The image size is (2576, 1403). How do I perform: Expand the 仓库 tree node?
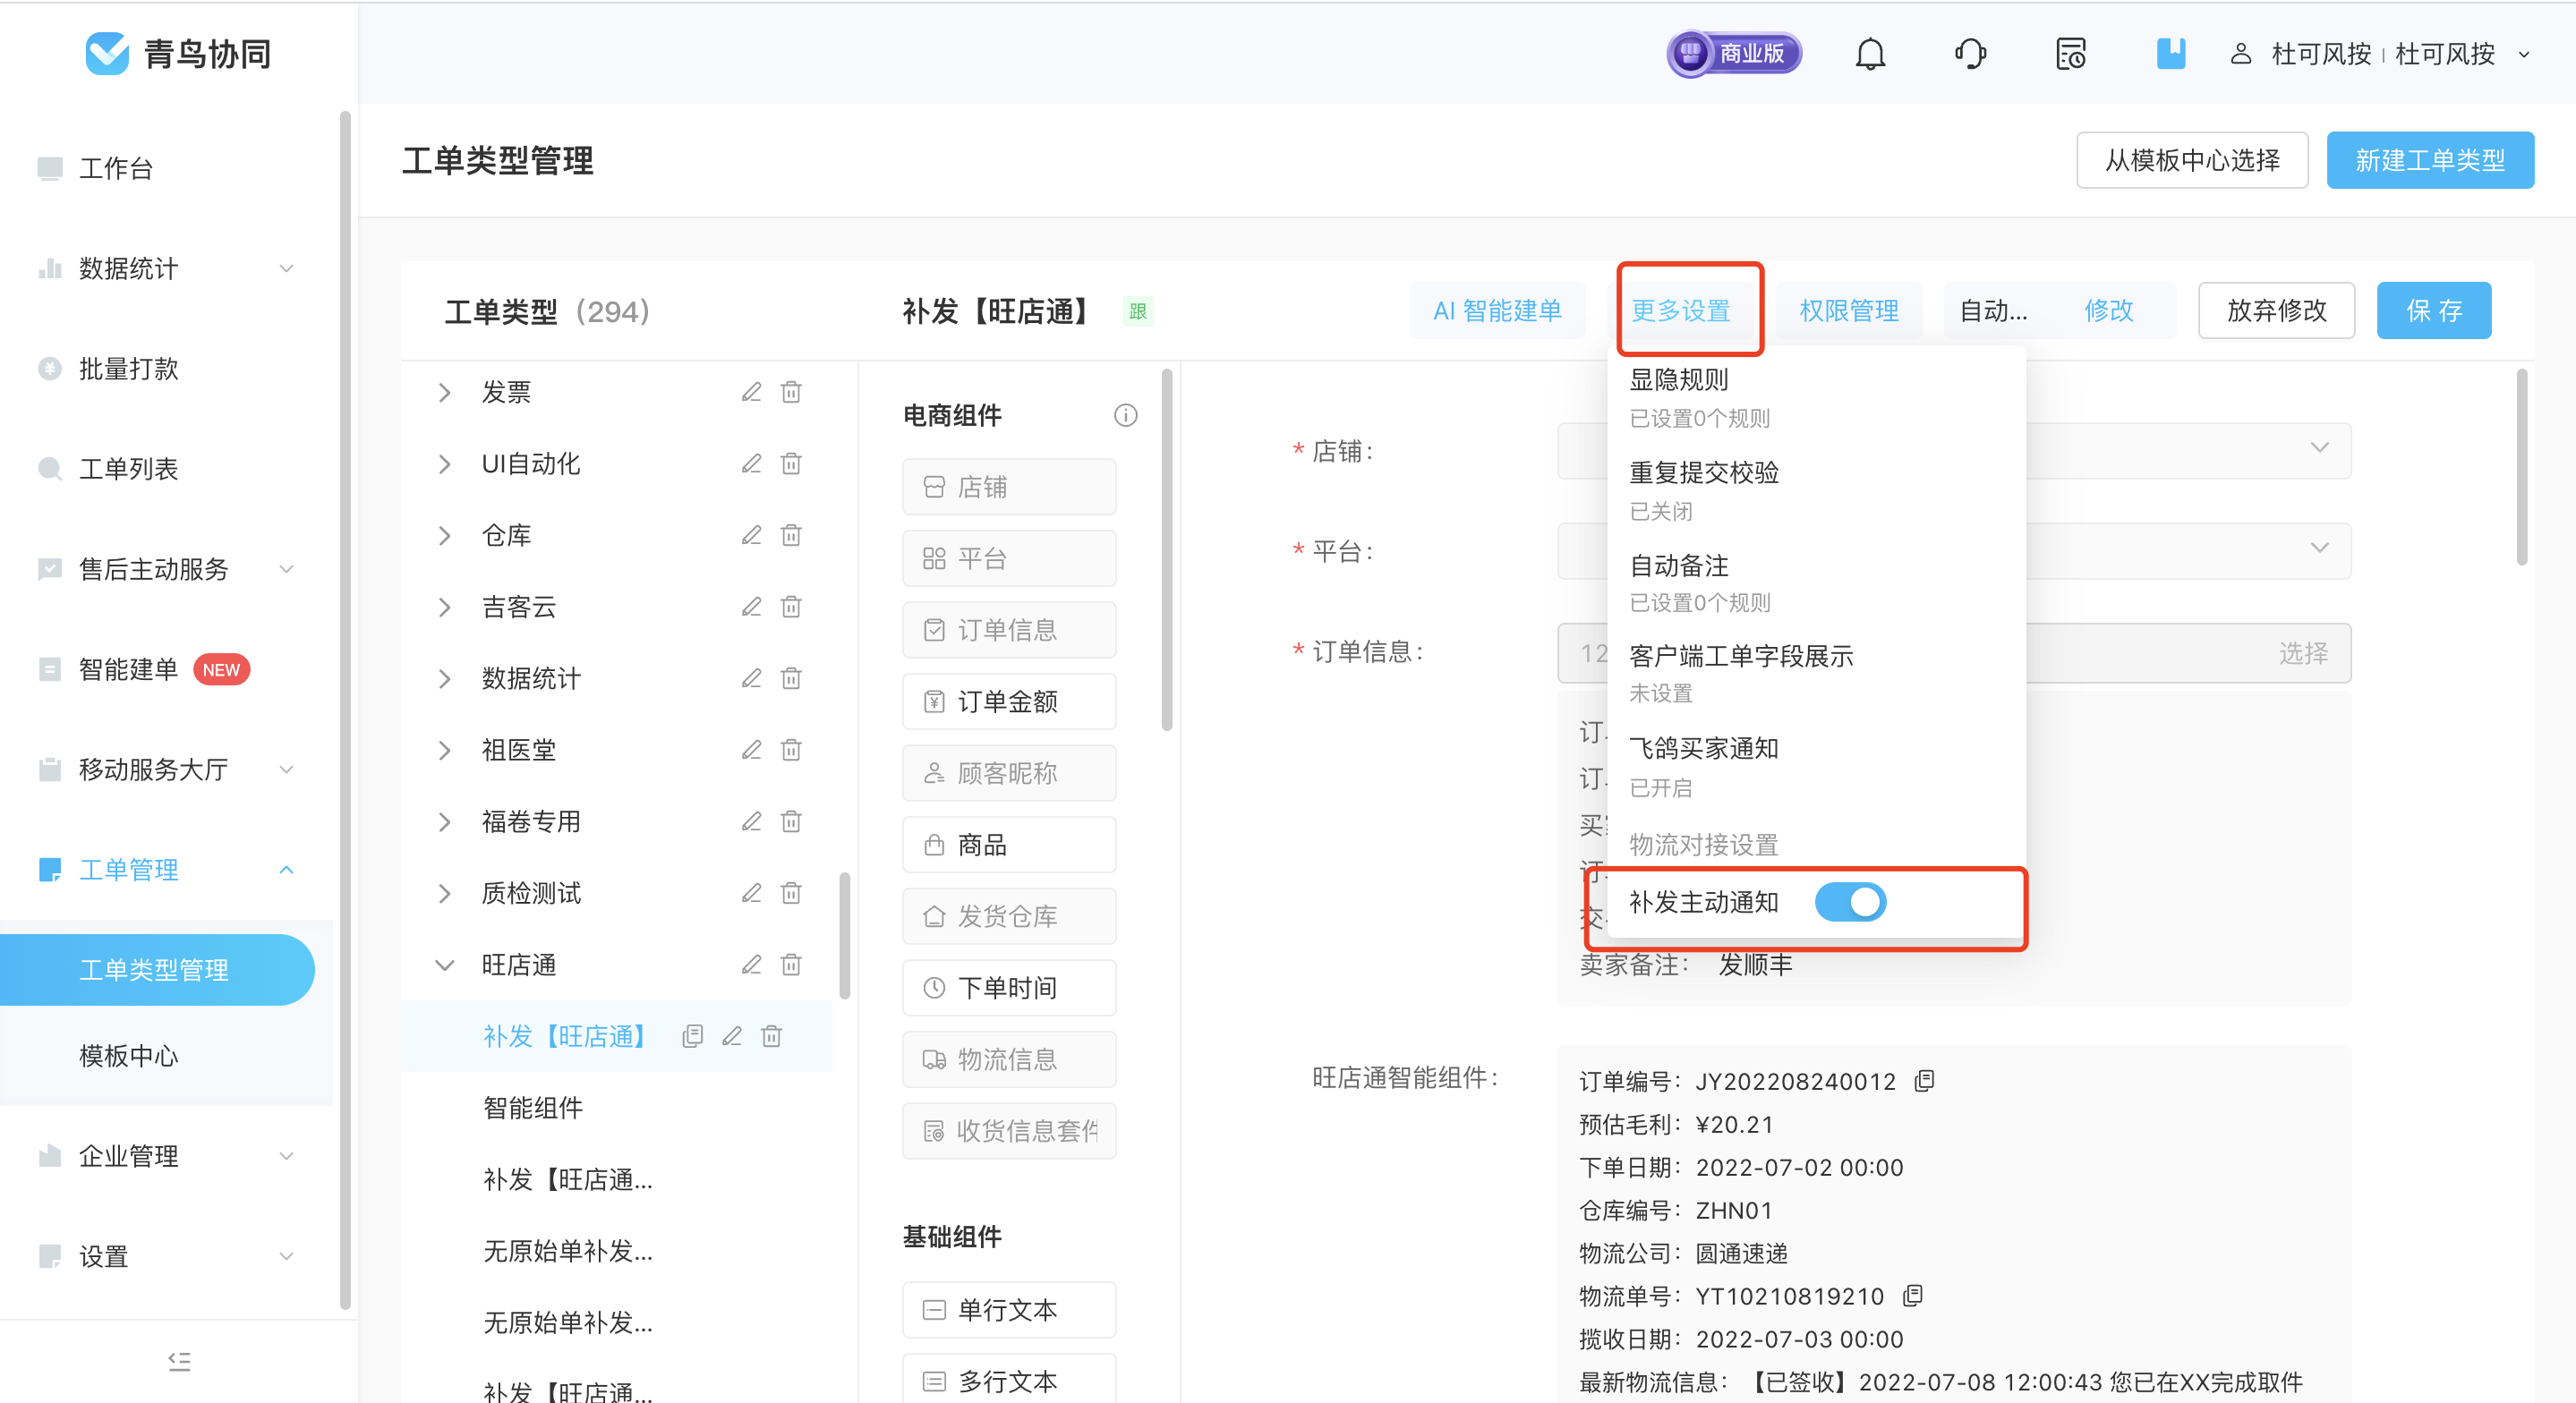pyautogui.click(x=445, y=536)
